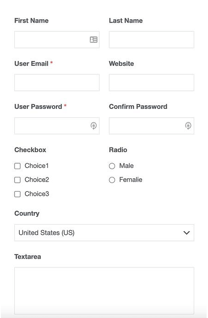Tick the Choice2 checkbox
The width and height of the screenshot is (208, 318).
17,180
